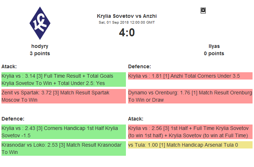Click the left Atack heading
This screenshot has height=167, width=254.
pos(9,66)
